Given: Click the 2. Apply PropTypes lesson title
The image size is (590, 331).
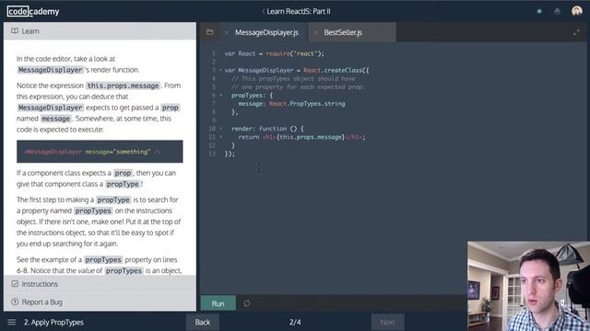Looking at the screenshot, I should pyautogui.click(x=53, y=322).
